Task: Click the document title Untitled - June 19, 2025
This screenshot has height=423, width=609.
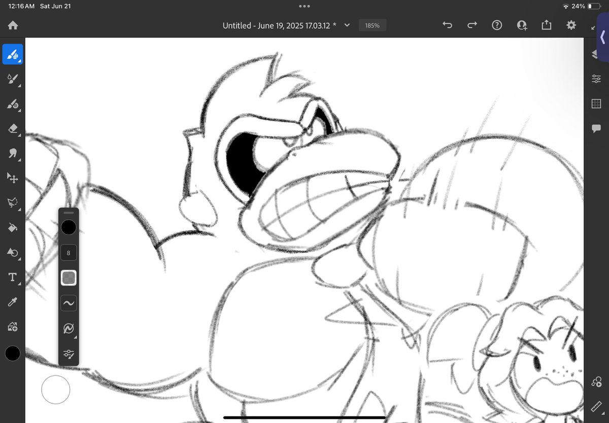Action: (x=280, y=25)
